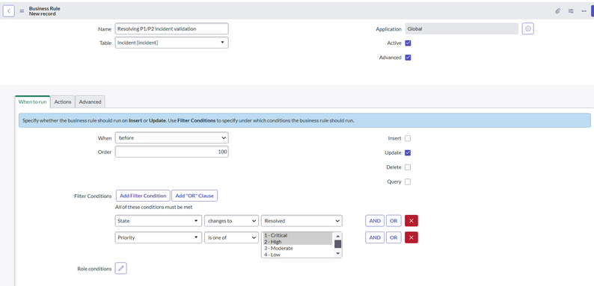Select '4 - Low' in priority list
594x286 pixels.
pos(298,255)
